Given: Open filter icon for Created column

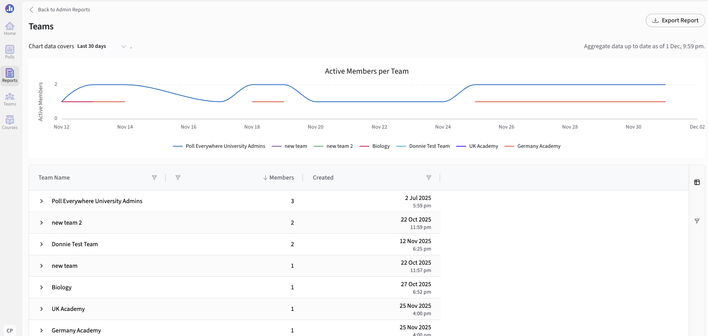Looking at the screenshot, I should 429,178.
